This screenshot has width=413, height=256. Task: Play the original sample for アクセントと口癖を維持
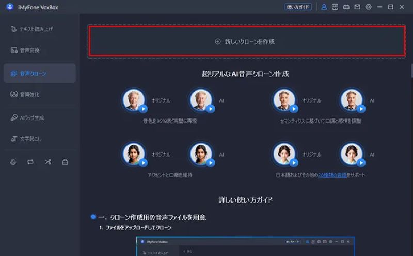[x=144, y=163]
